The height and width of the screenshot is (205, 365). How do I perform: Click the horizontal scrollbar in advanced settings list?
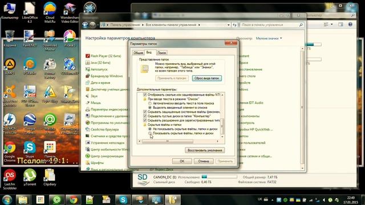167,141
